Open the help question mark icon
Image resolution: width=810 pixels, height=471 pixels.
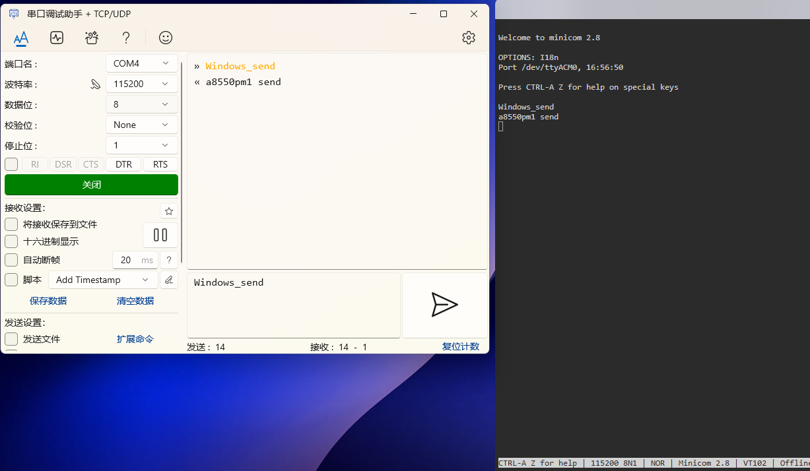click(x=126, y=38)
